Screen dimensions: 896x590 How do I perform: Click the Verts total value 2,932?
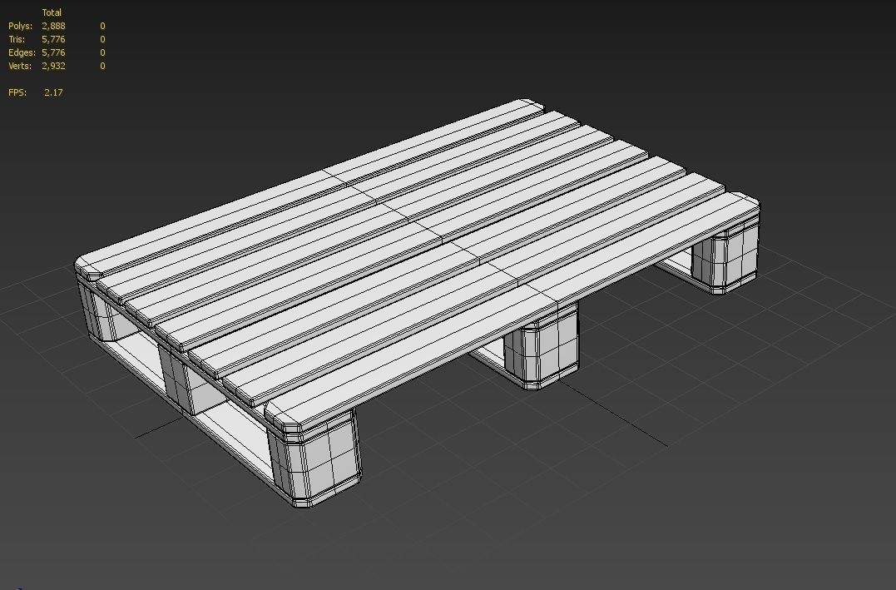point(53,66)
